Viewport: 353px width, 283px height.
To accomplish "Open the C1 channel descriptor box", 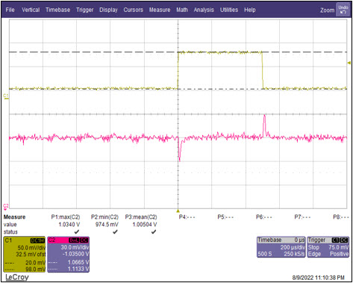I will coord(25,255).
